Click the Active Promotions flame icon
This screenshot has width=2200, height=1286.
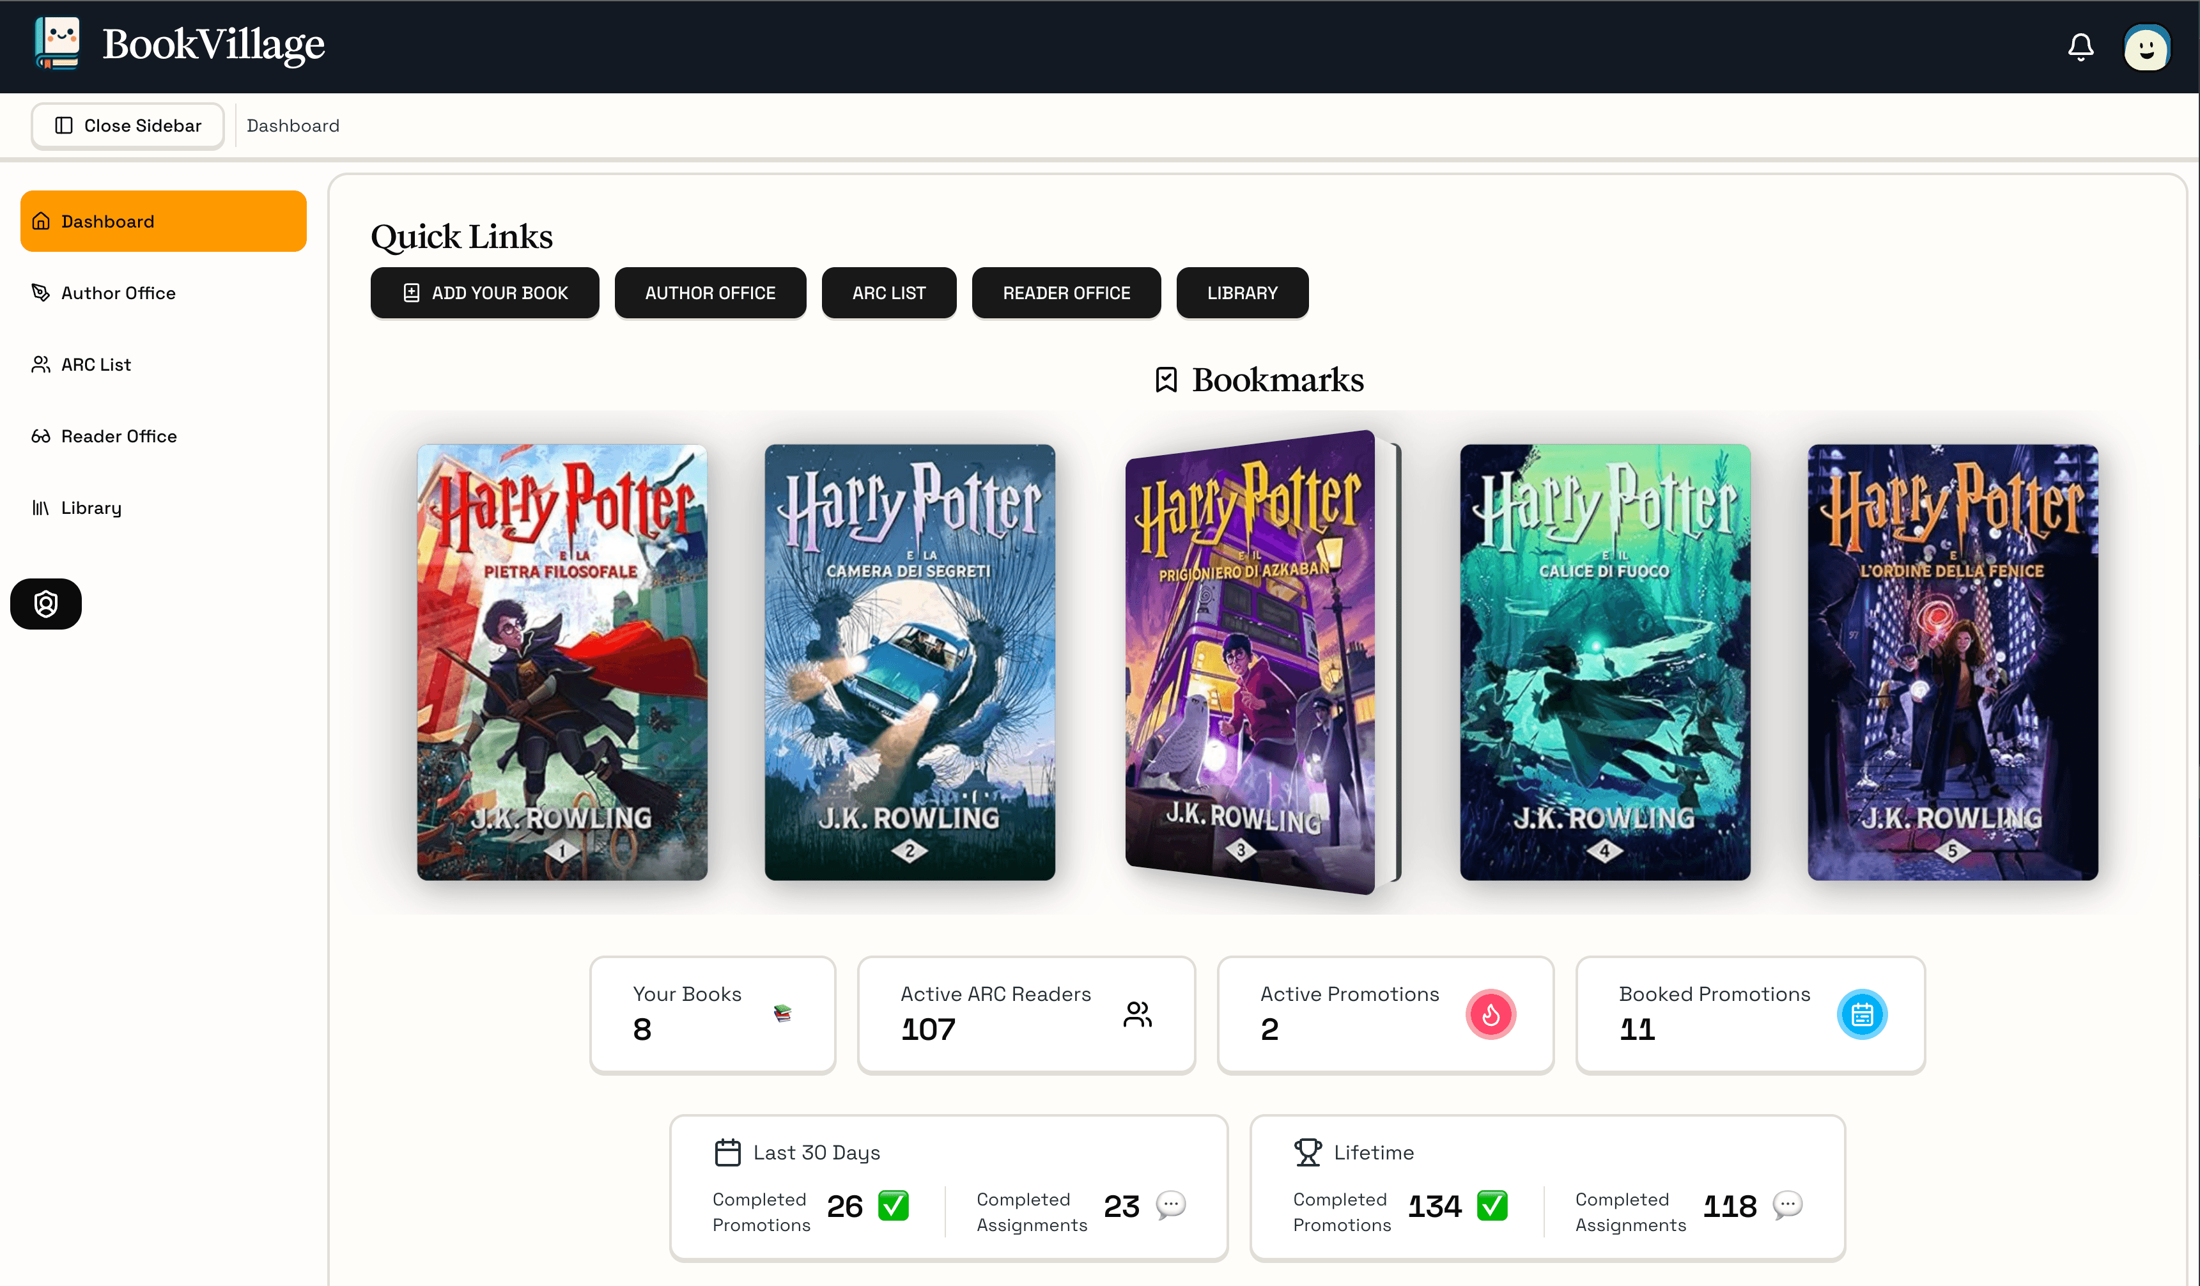(x=1491, y=1014)
